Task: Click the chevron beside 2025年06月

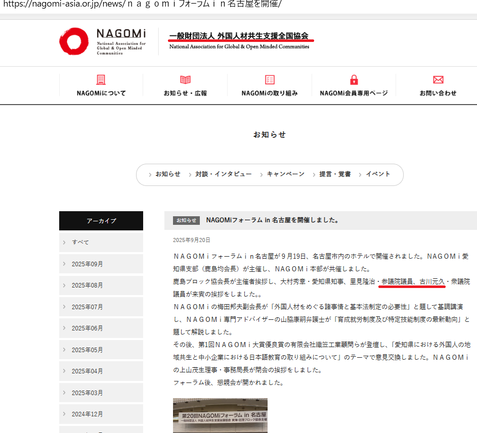Action: pos(64,328)
